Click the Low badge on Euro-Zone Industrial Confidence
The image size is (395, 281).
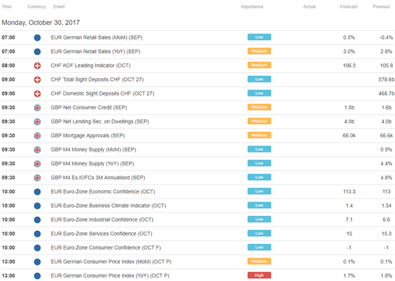(x=260, y=219)
